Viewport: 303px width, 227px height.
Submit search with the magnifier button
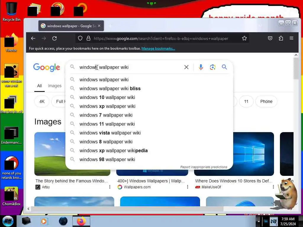tap(224, 67)
